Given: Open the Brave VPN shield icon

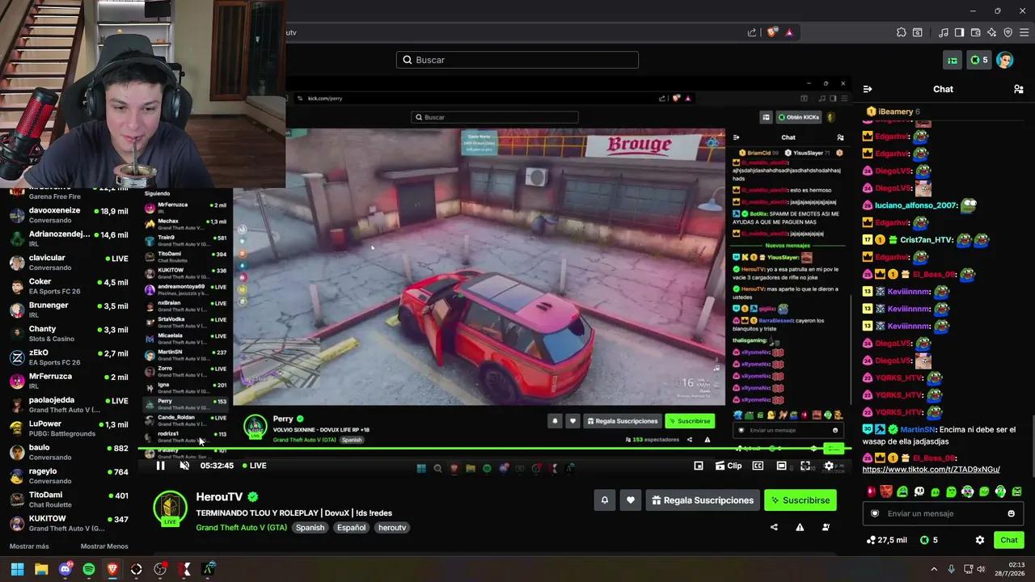Looking at the screenshot, I should coord(1008,32).
